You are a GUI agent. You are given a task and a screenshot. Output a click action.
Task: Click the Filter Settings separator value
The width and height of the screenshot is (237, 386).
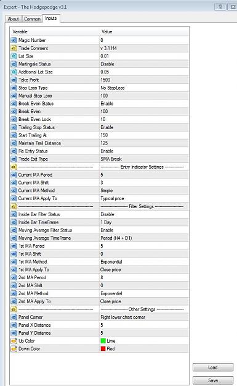[x=142, y=206]
